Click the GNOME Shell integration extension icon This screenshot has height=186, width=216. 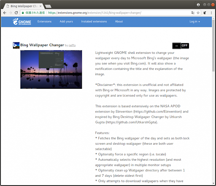(x=205, y=13)
